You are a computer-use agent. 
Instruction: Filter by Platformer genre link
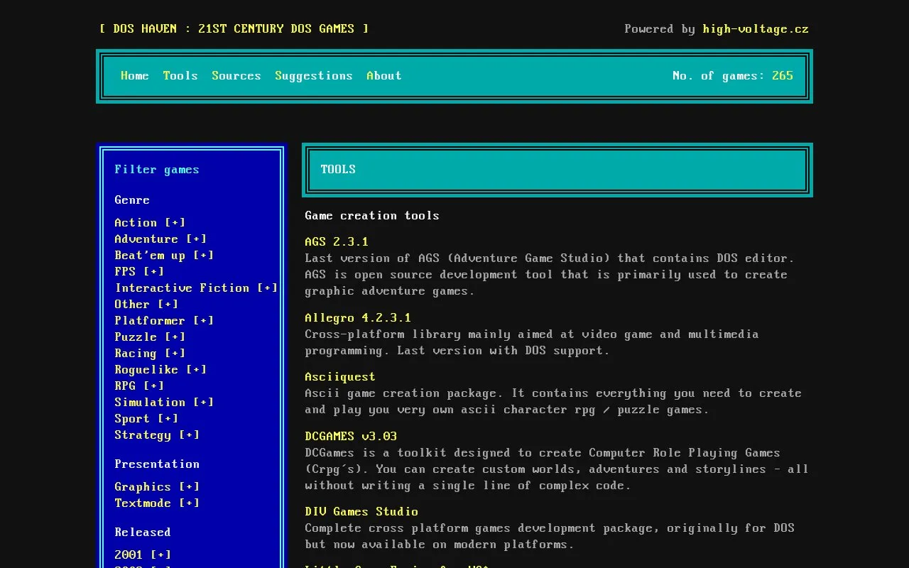pos(150,320)
